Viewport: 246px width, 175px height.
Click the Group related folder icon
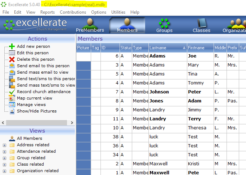click(12, 158)
